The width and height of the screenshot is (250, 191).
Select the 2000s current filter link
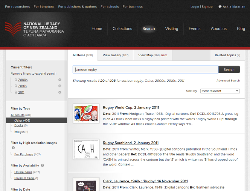click(x=23, y=80)
